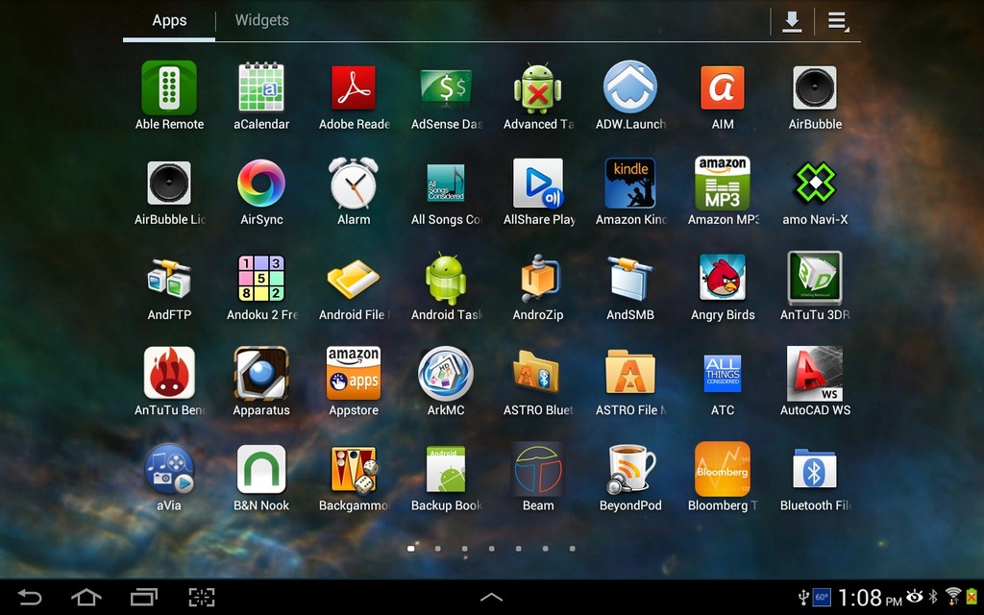Viewport: 984px width, 615px height.
Task: Open AirSync
Action: coord(261,184)
